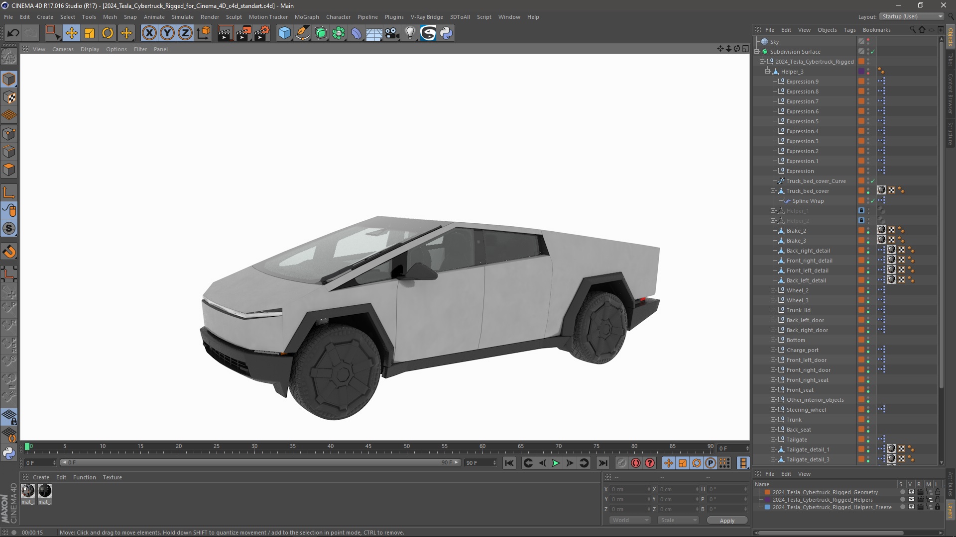Switch to Polygons mode icon
The width and height of the screenshot is (956, 537).
click(9, 170)
